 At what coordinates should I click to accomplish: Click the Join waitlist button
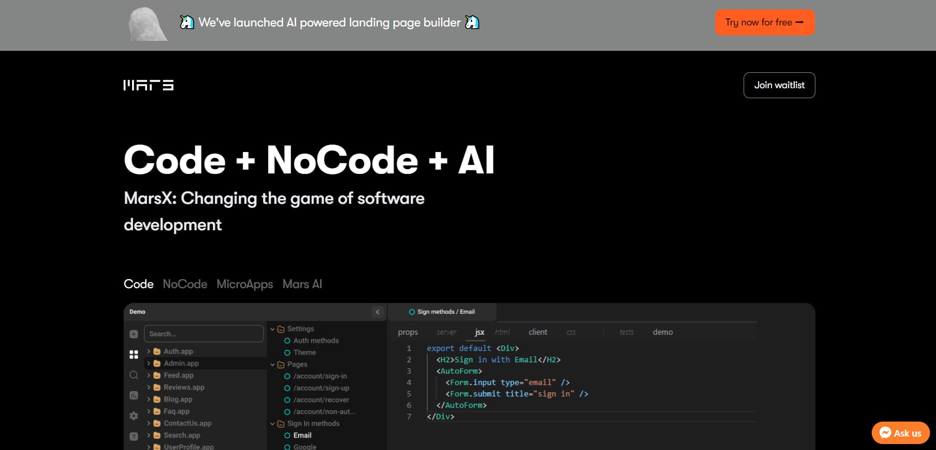coord(779,85)
